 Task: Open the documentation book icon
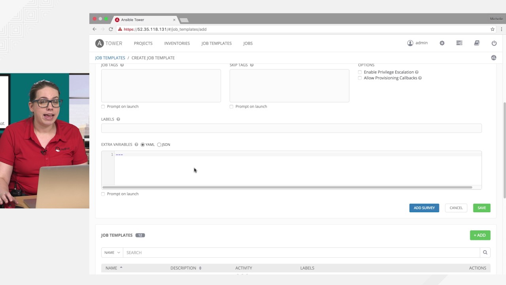click(477, 43)
